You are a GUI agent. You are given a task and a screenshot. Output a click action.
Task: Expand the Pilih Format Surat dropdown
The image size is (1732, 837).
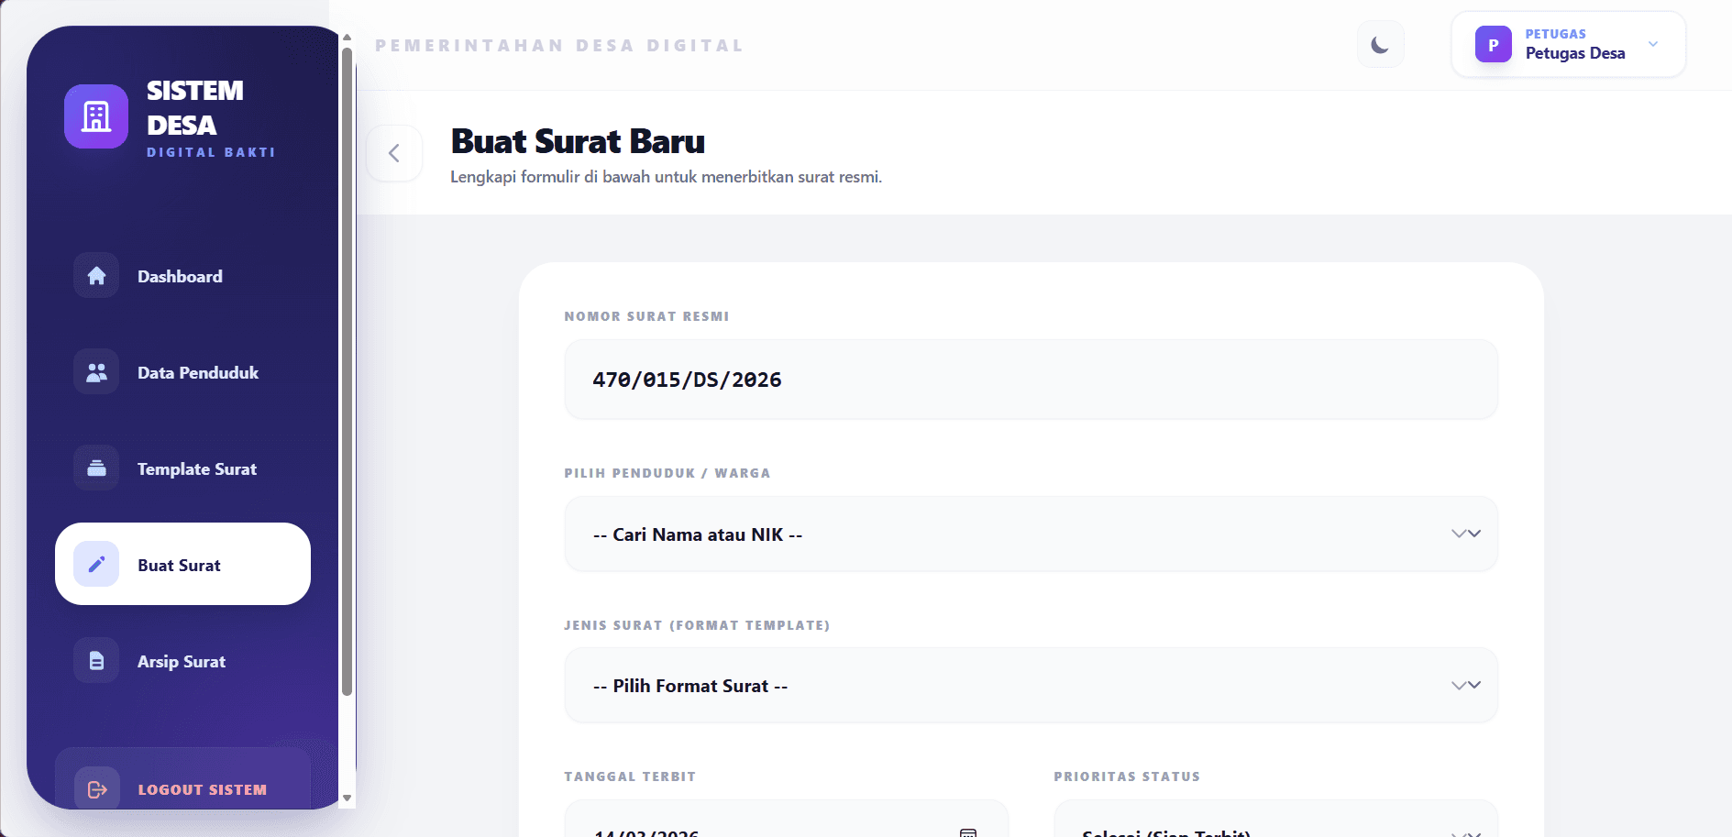(1031, 686)
